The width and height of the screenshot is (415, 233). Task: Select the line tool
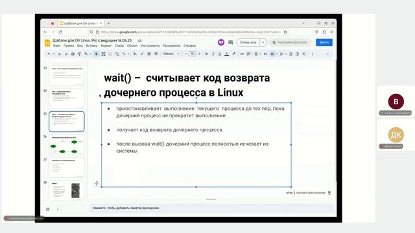click(x=124, y=54)
